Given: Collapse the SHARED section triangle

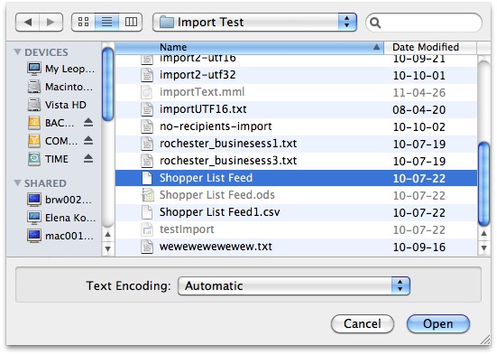Looking at the screenshot, I should point(18,182).
